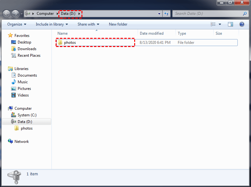Click the System (C:) drive icon
This screenshot has height=187, width=251.
pos(14,115)
